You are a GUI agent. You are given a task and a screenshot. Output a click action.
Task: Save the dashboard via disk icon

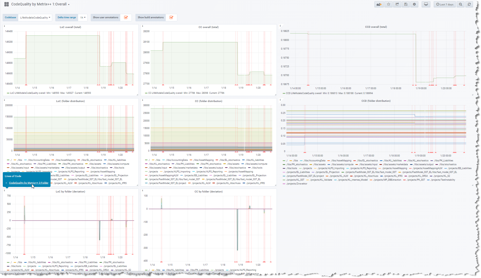point(406,4)
